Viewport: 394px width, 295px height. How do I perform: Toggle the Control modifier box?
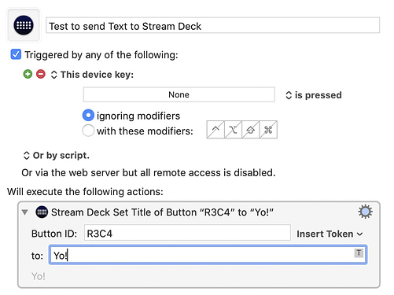click(215, 130)
